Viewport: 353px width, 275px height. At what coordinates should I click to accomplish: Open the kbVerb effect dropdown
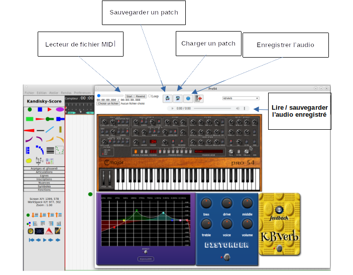[x=241, y=99]
